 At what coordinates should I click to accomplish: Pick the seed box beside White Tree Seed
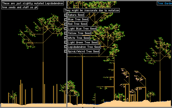(65, 38)
